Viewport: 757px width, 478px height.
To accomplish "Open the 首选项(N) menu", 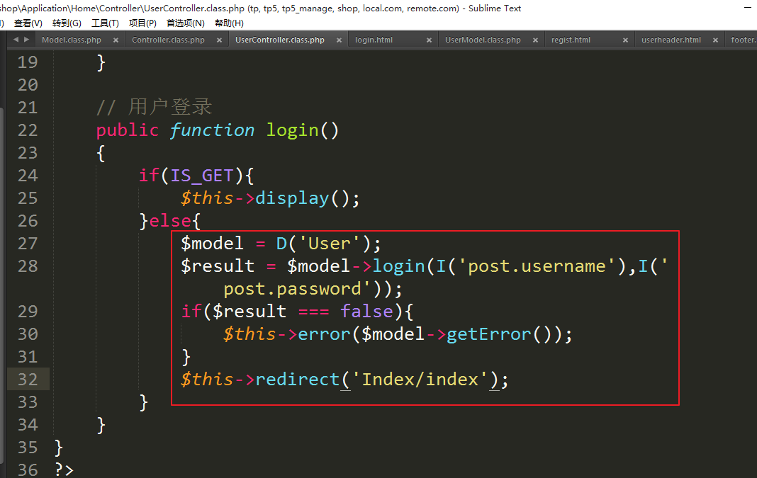I will tap(185, 23).
